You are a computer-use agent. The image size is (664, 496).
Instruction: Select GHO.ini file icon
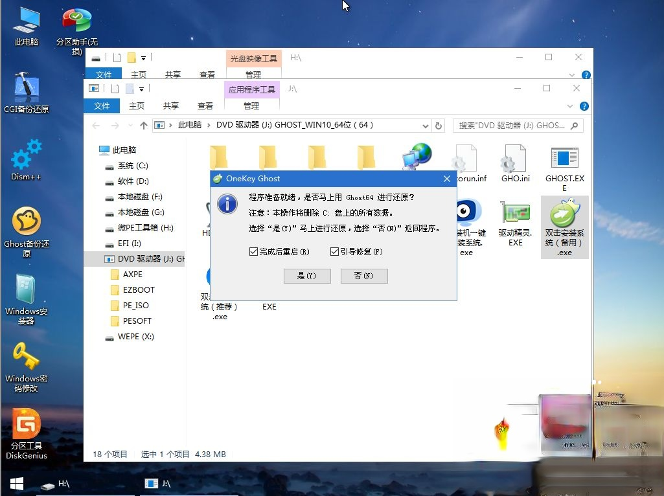[x=516, y=163]
